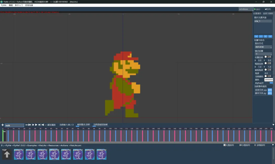The width and height of the screenshot is (275, 164).
Task: Open the 编辑 menu
Action: (11, 5)
